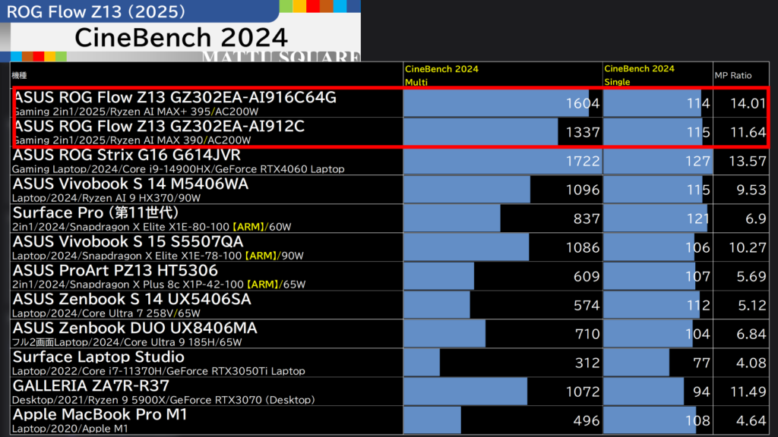Click the multi score "1337"
This screenshot has width=778, height=437.
(583, 132)
